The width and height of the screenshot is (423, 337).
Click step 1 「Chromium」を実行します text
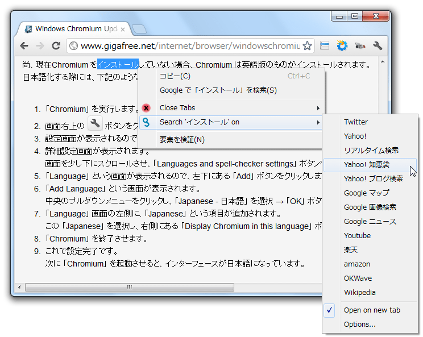tap(92, 109)
